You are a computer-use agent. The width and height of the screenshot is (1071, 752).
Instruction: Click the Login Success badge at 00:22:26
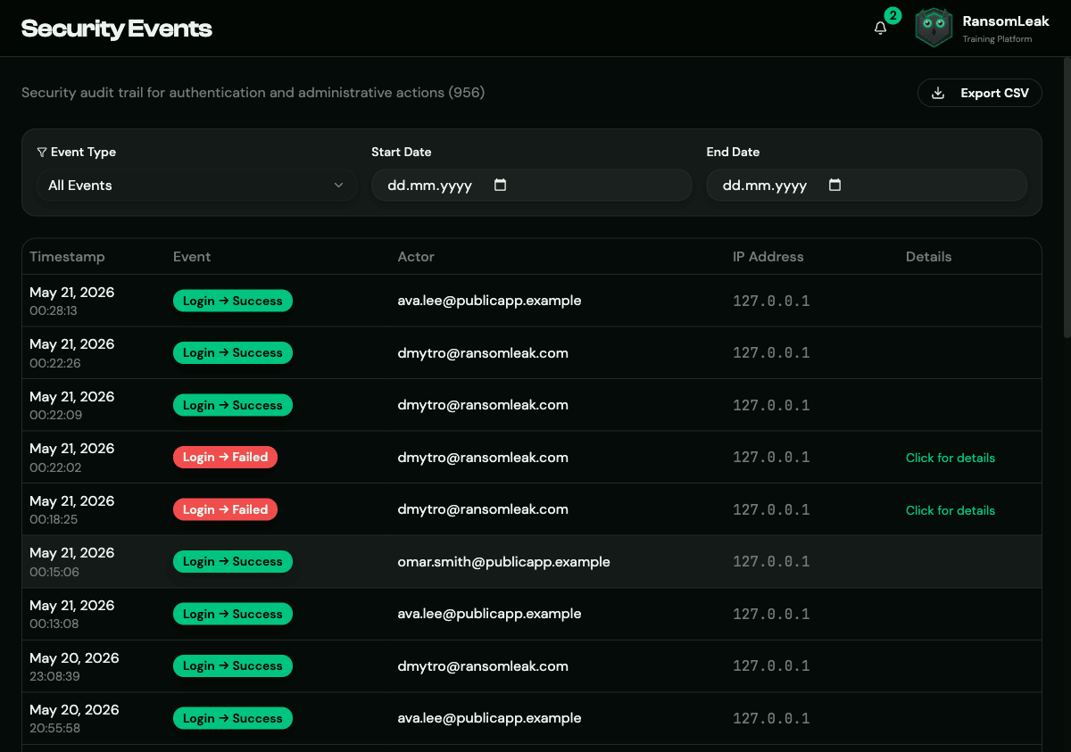coord(233,352)
